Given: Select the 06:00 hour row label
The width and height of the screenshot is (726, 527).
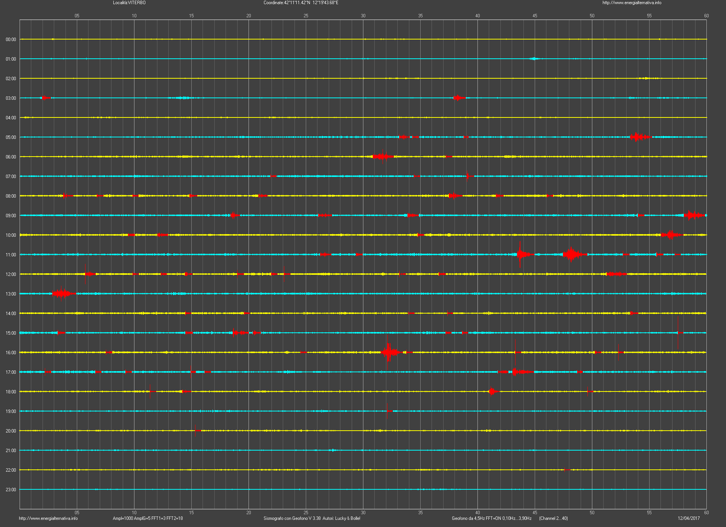Looking at the screenshot, I should coord(11,157).
